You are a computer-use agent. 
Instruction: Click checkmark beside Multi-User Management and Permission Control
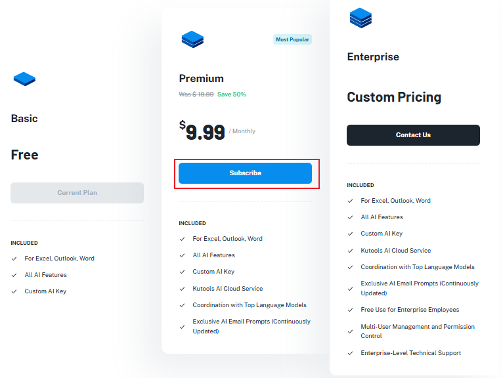(x=350, y=327)
